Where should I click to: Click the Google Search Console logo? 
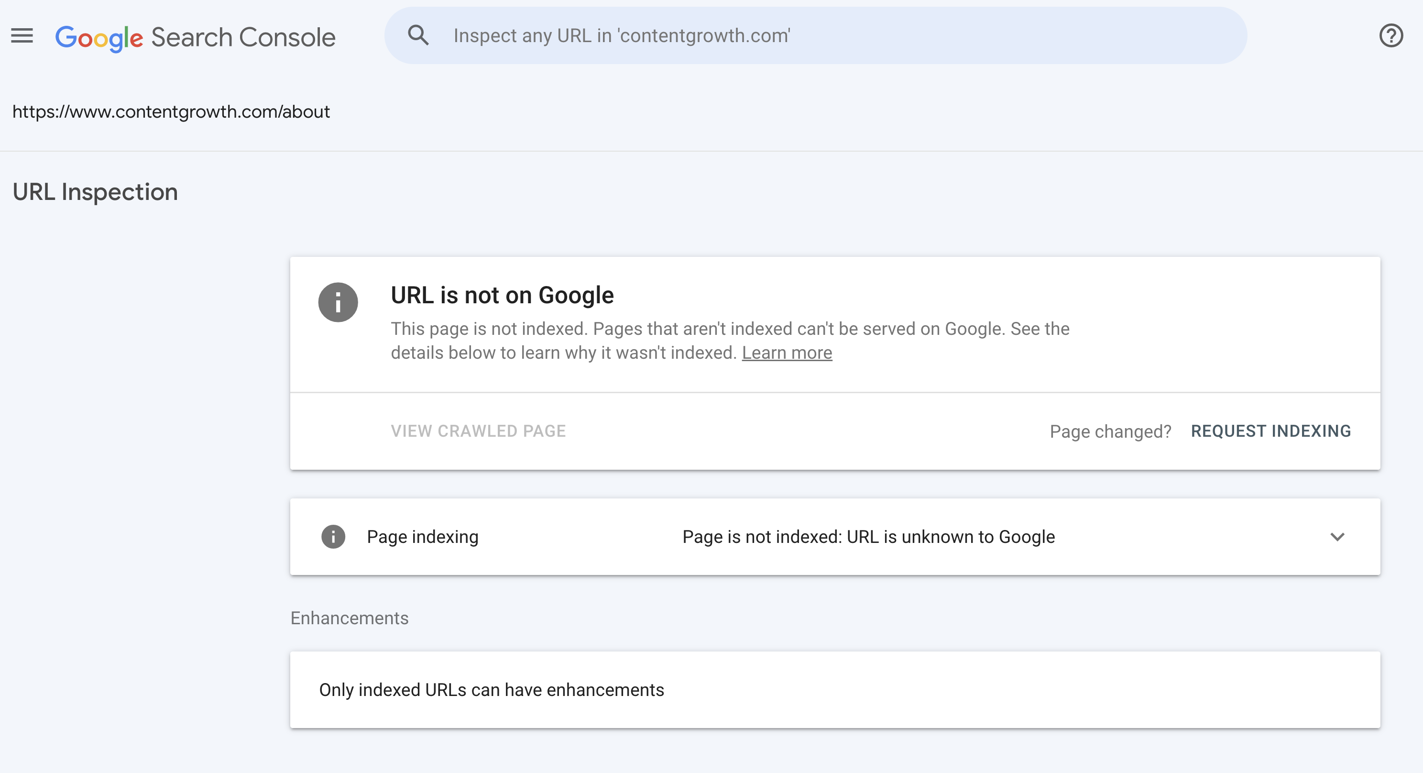click(x=196, y=38)
